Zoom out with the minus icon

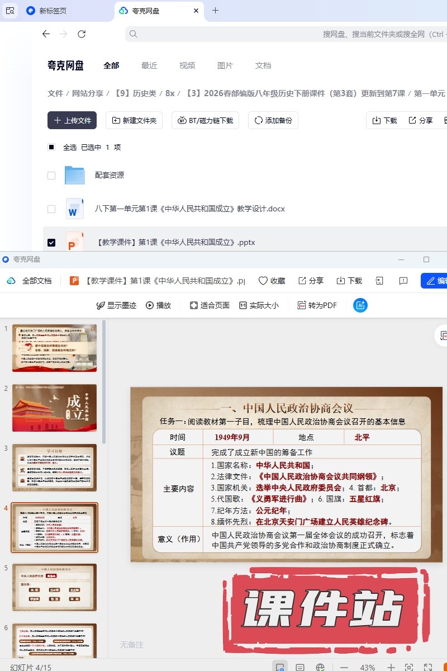click(x=344, y=667)
